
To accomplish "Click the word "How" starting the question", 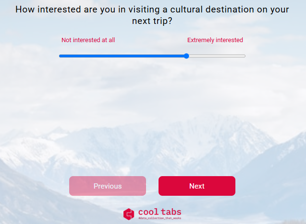I will (x=25, y=10).
